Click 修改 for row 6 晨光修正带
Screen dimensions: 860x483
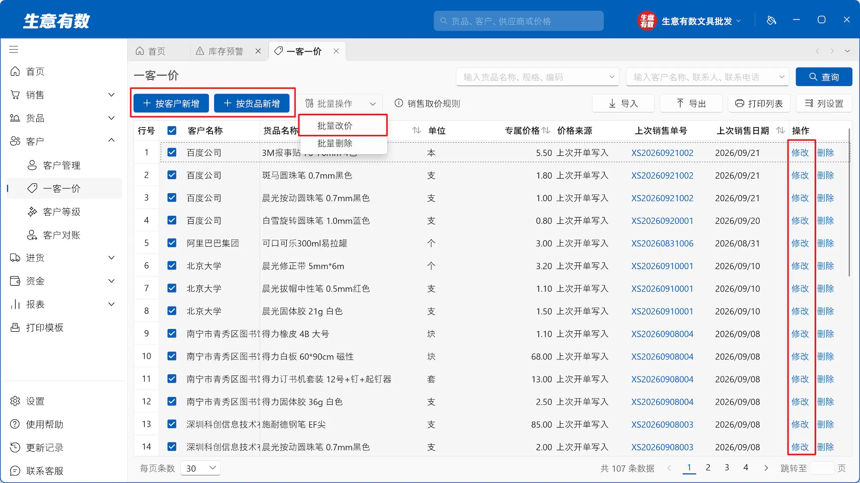[800, 266]
